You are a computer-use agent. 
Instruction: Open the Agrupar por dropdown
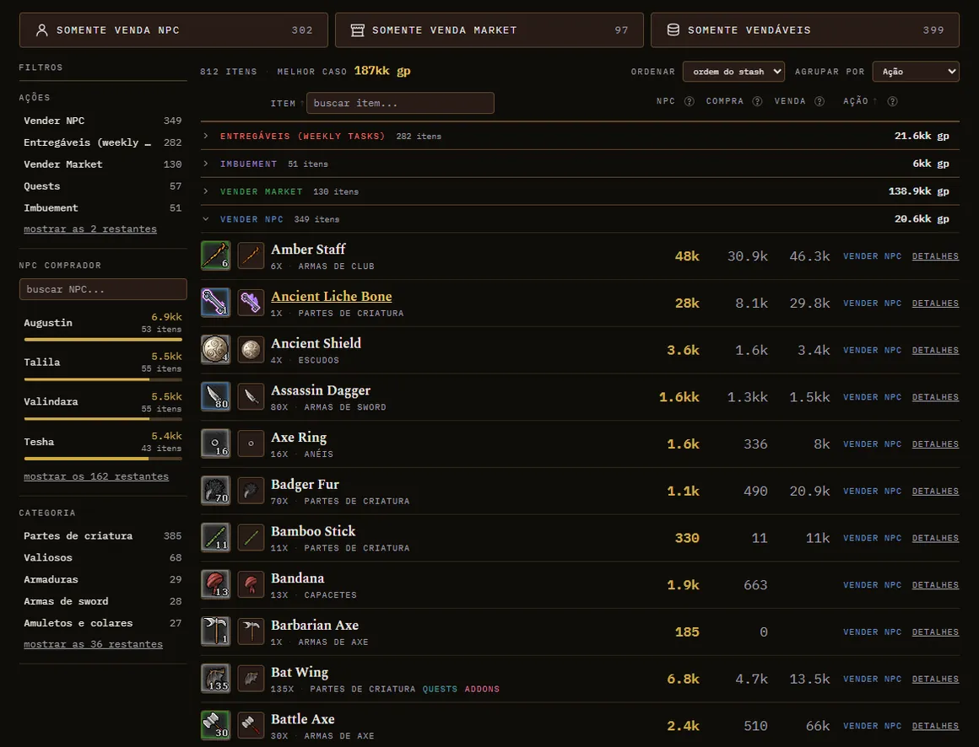[916, 72]
